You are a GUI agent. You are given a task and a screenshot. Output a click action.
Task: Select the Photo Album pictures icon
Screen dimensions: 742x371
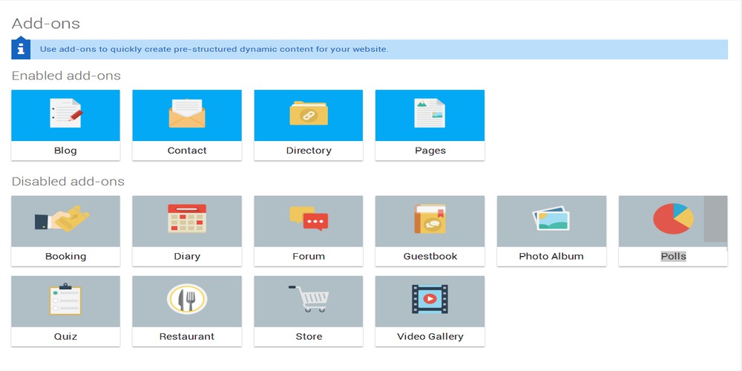[551, 219]
